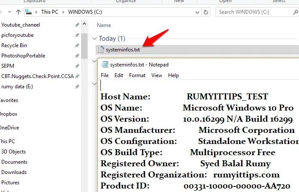Unpin icon next to Youtube_chaneel
299x192 pixels.
click(x=77, y=25)
